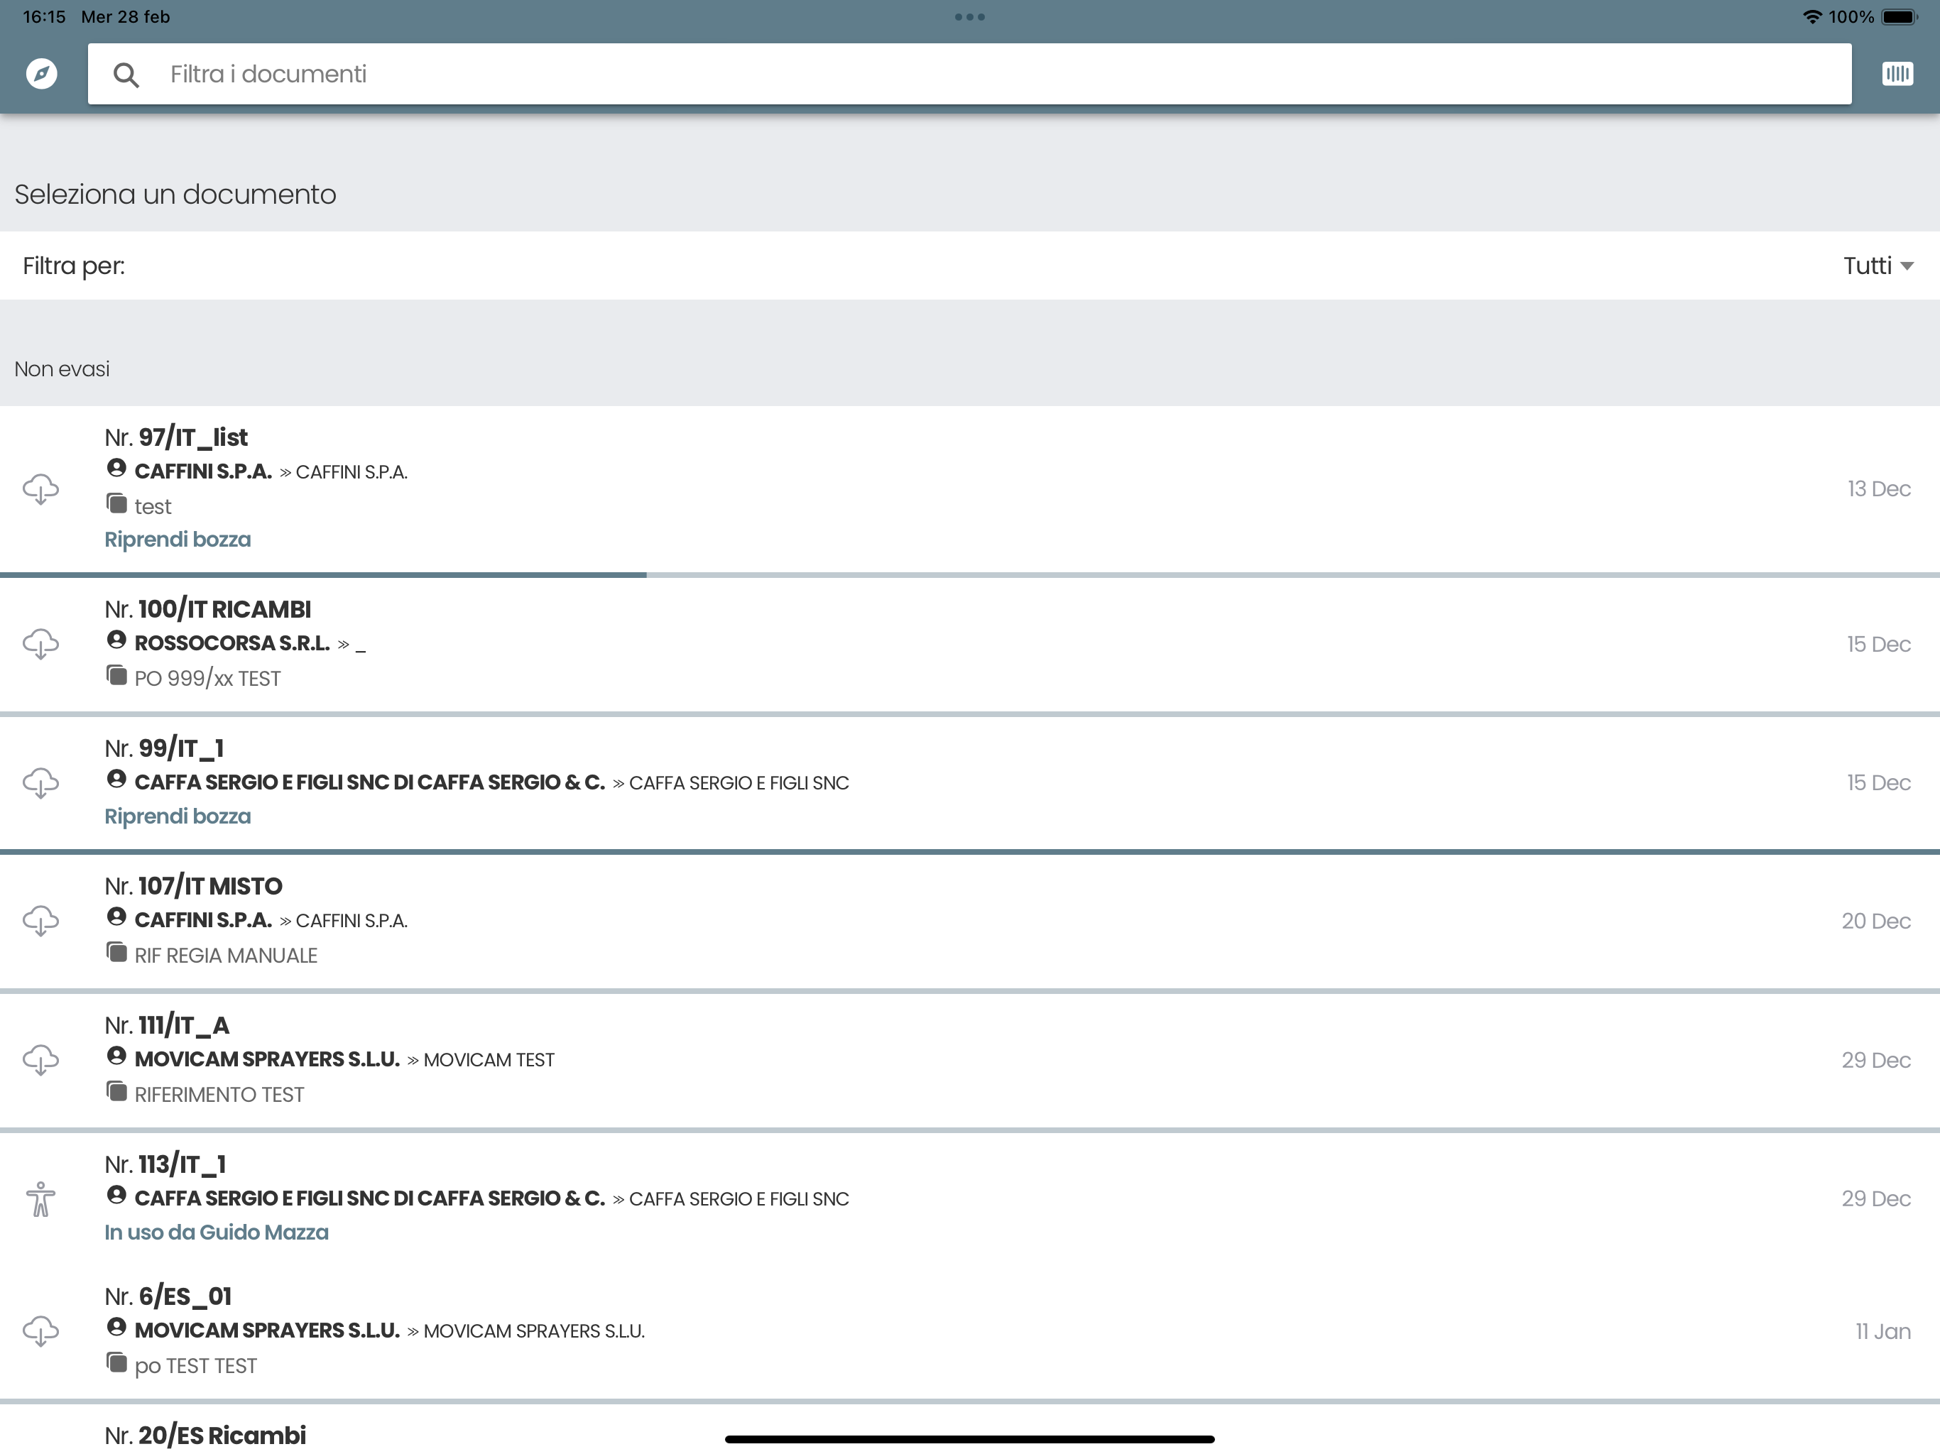
Task: Download document 97/IT_list via cloud icon
Action: [x=40, y=488]
